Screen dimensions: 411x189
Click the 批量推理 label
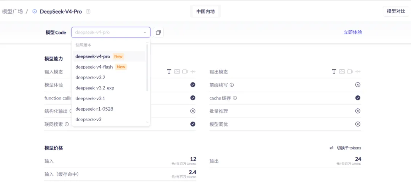point(218,111)
